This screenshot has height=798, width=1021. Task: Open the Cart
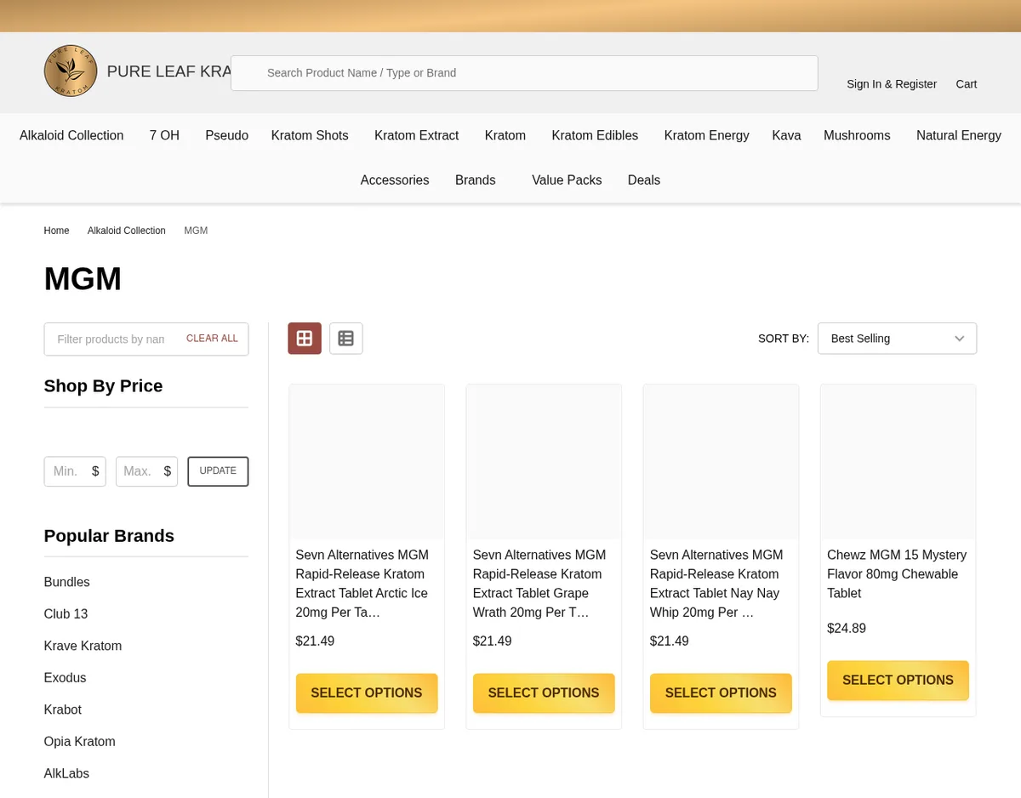[967, 83]
